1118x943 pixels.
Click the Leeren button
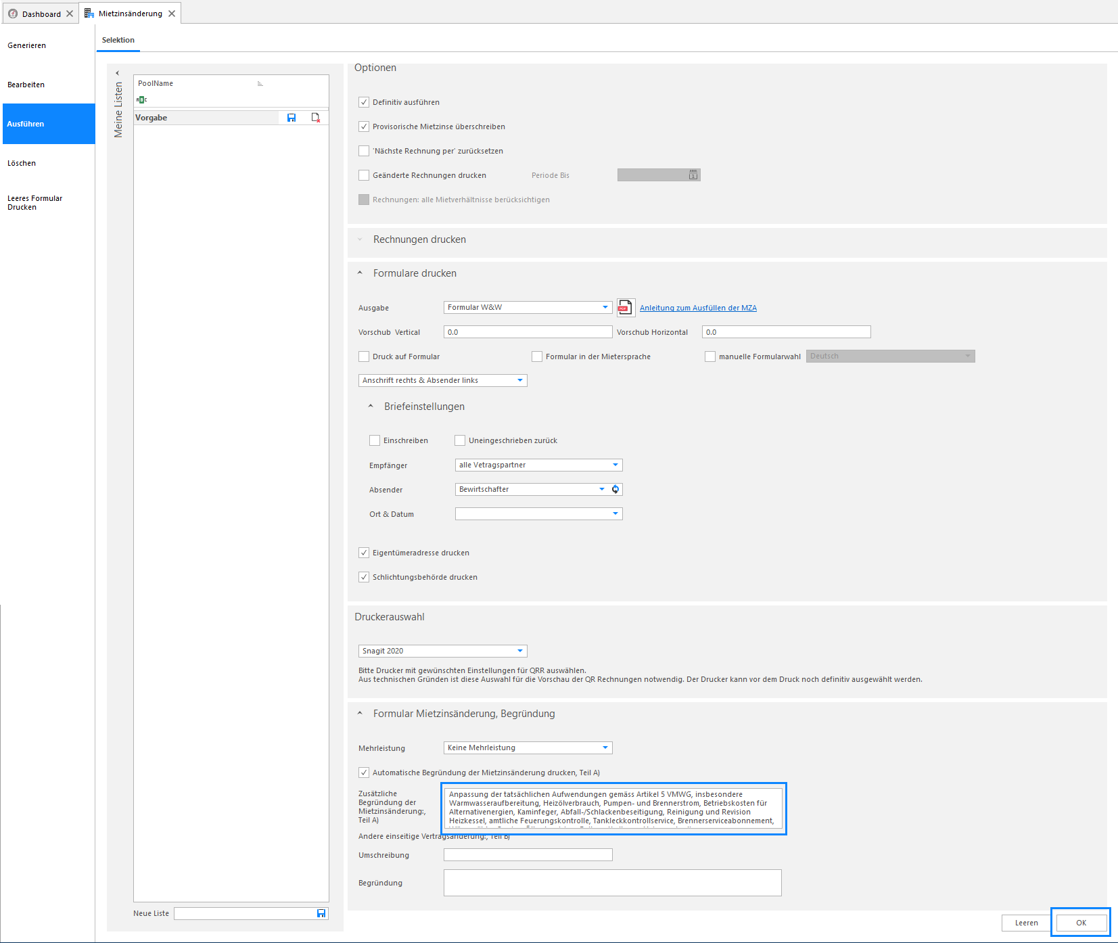(1026, 923)
